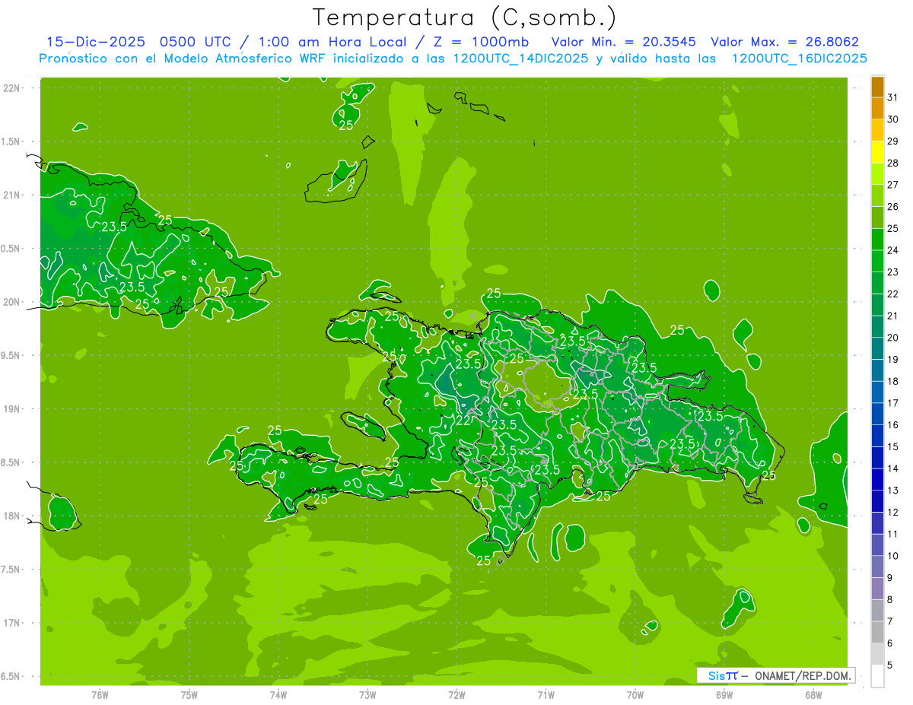Click the legend value '13'
This screenshot has width=913, height=705.
click(x=893, y=491)
